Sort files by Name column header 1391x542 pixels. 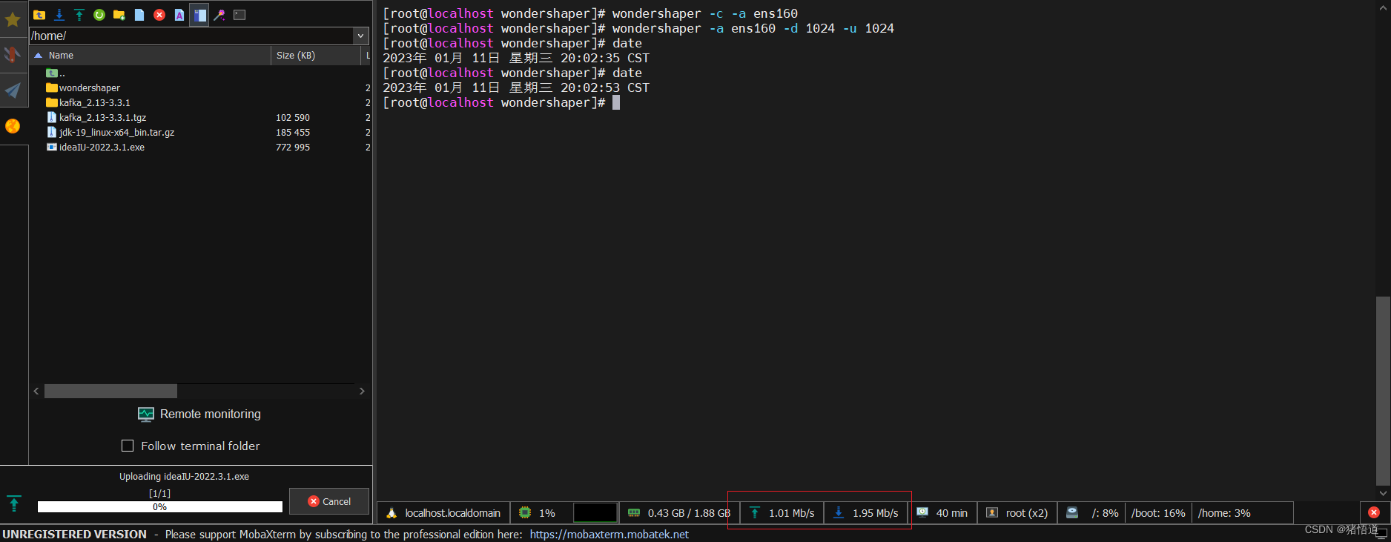click(151, 56)
